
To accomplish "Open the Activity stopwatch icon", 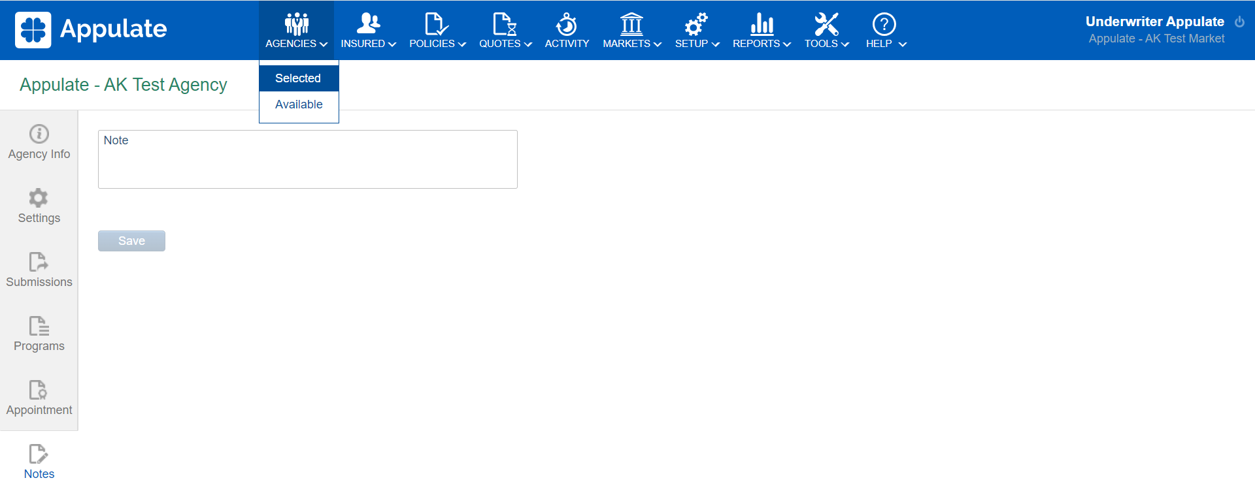I will click(x=566, y=24).
